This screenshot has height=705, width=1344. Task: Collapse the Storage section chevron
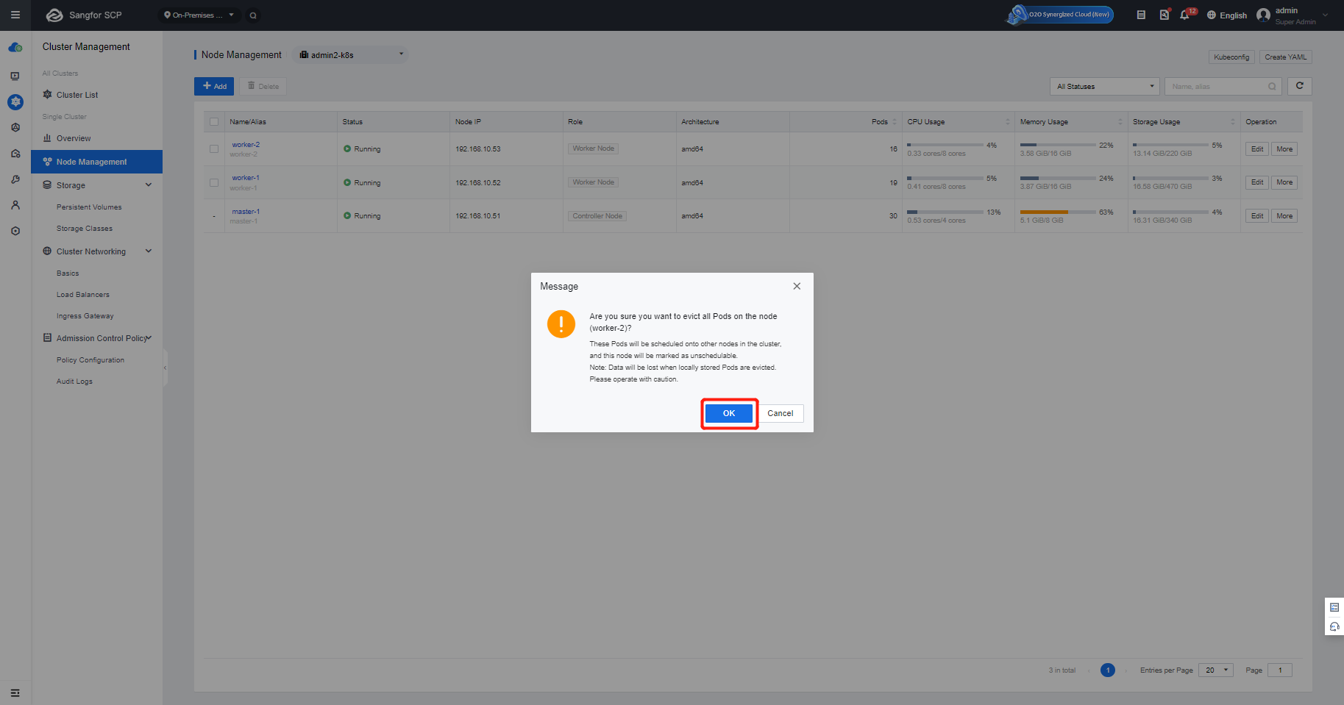pyautogui.click(x=149, y=185)
